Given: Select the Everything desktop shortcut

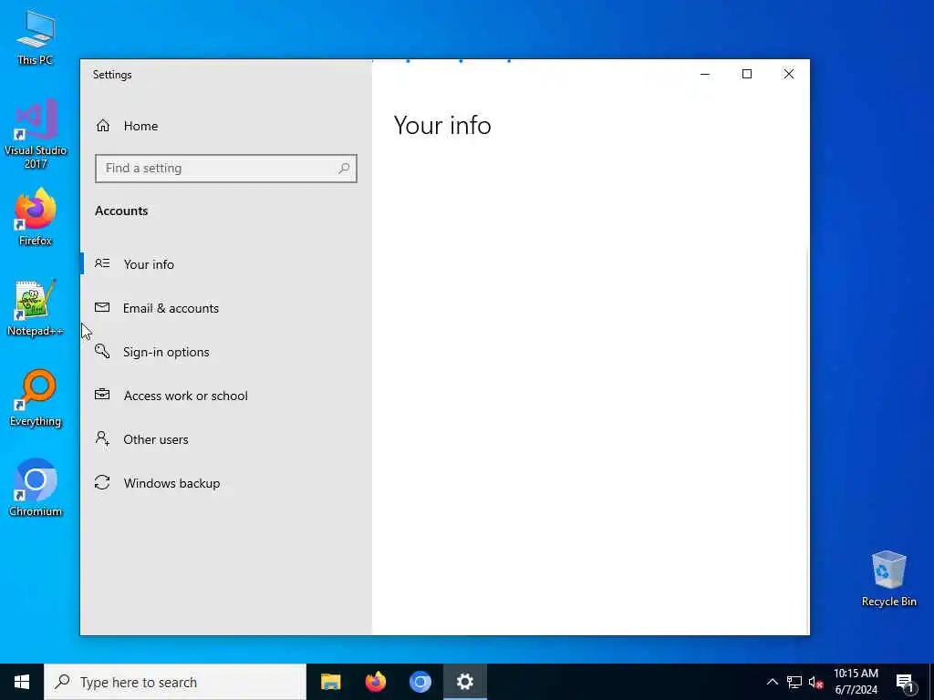Looking at the screenshot, I should pos(36,398).
